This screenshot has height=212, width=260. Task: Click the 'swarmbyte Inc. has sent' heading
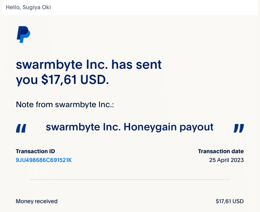click(x=89, y=64)
